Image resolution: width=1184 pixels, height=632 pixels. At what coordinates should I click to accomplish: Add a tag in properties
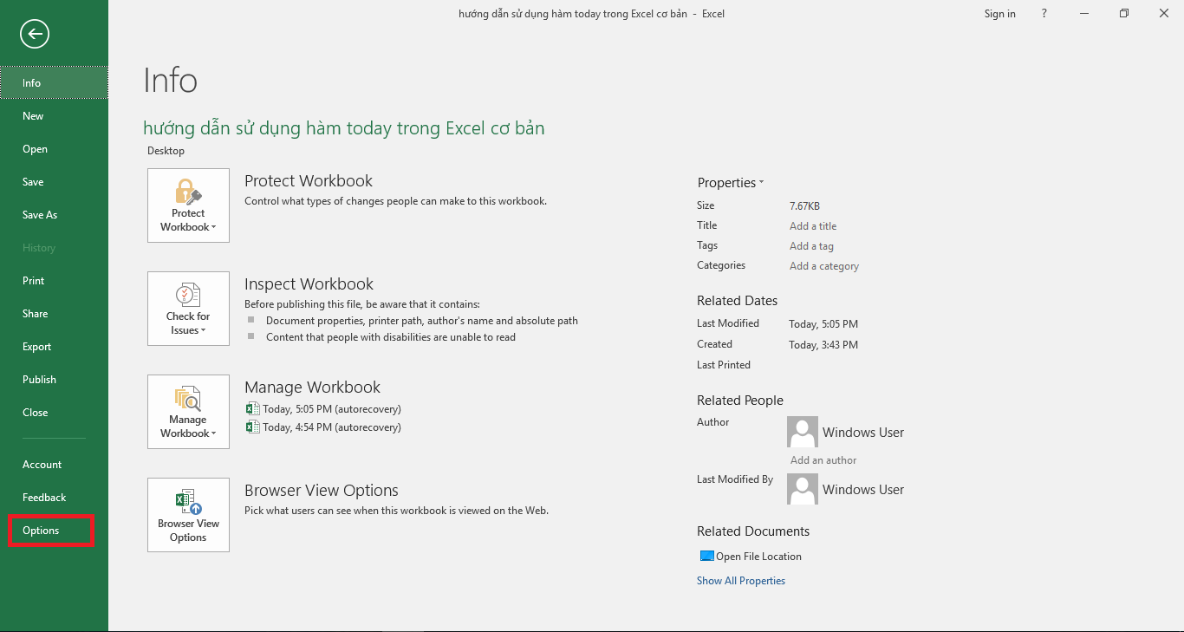811,246
